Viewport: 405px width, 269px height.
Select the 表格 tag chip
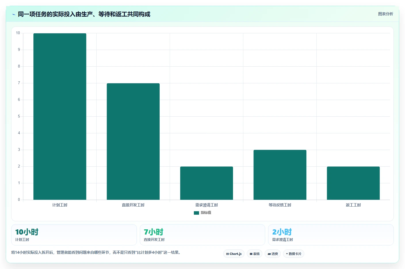point(255,254)
